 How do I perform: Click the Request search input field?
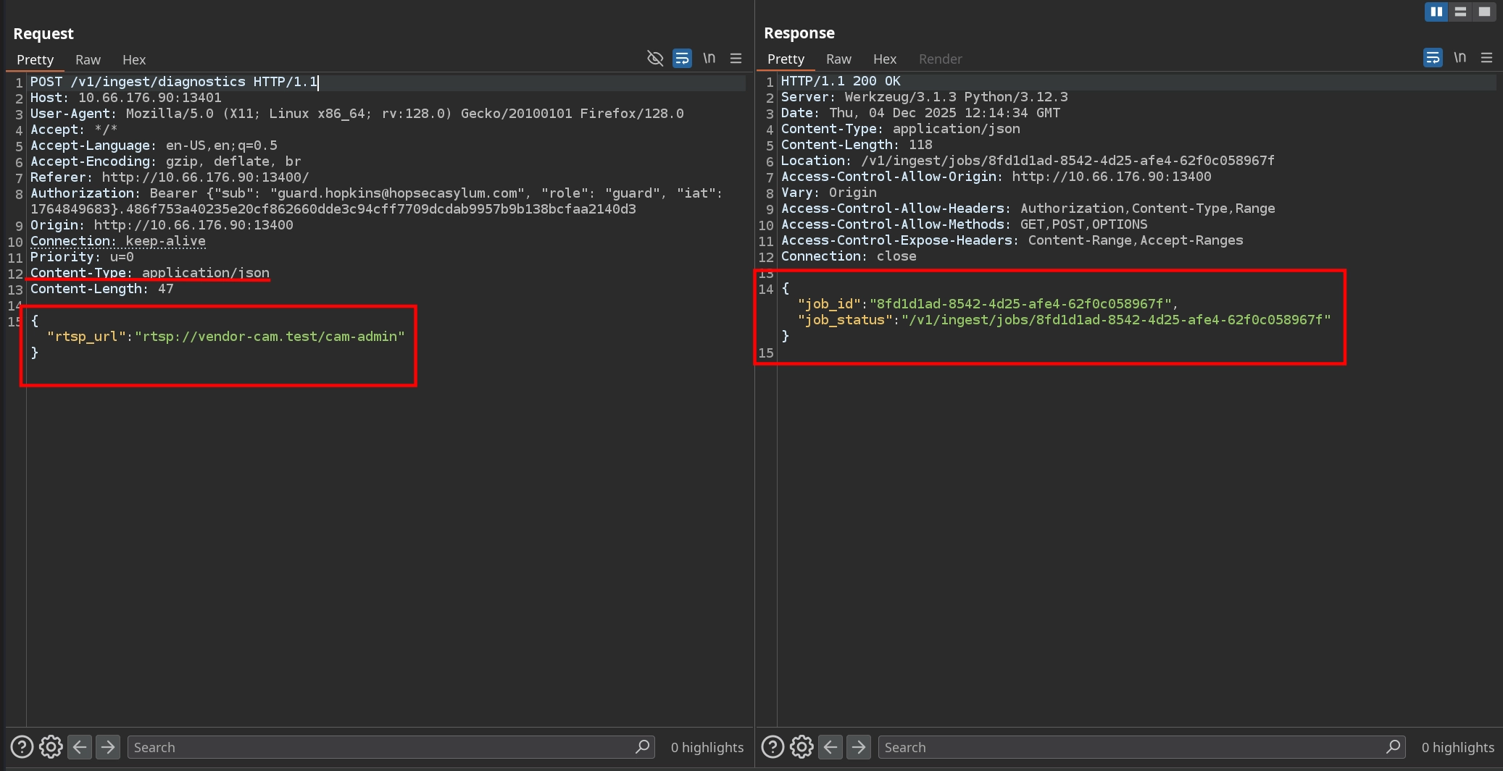click(380, 747)
